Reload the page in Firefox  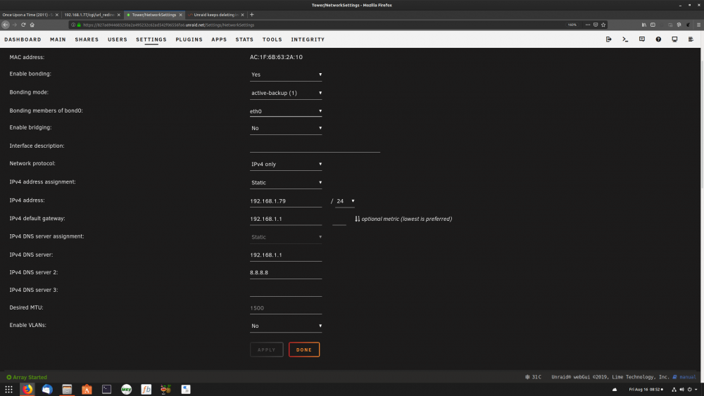point(23,25)
